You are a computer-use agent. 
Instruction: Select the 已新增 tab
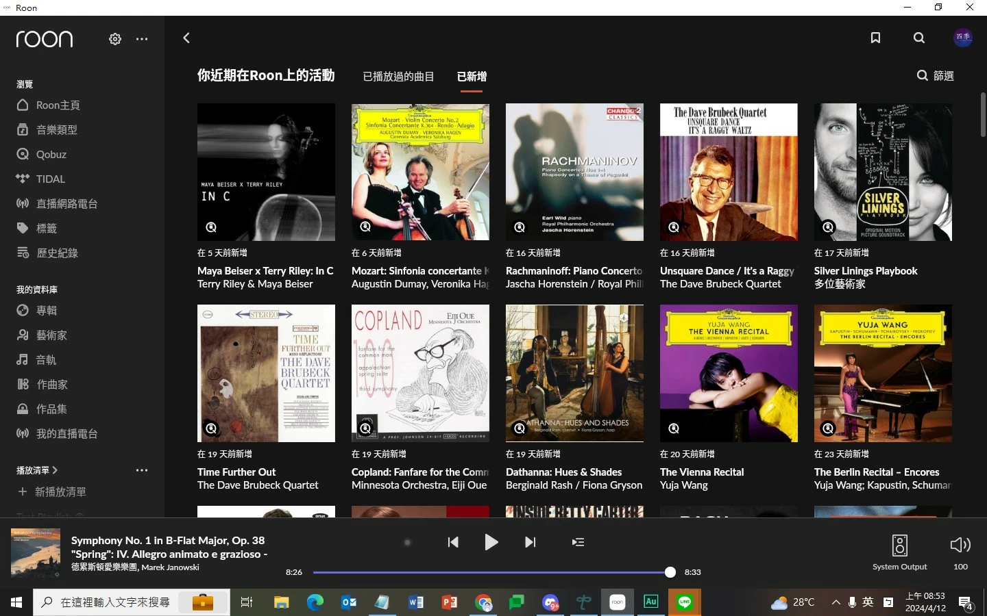pyautogui.click(x=472, y=77)
